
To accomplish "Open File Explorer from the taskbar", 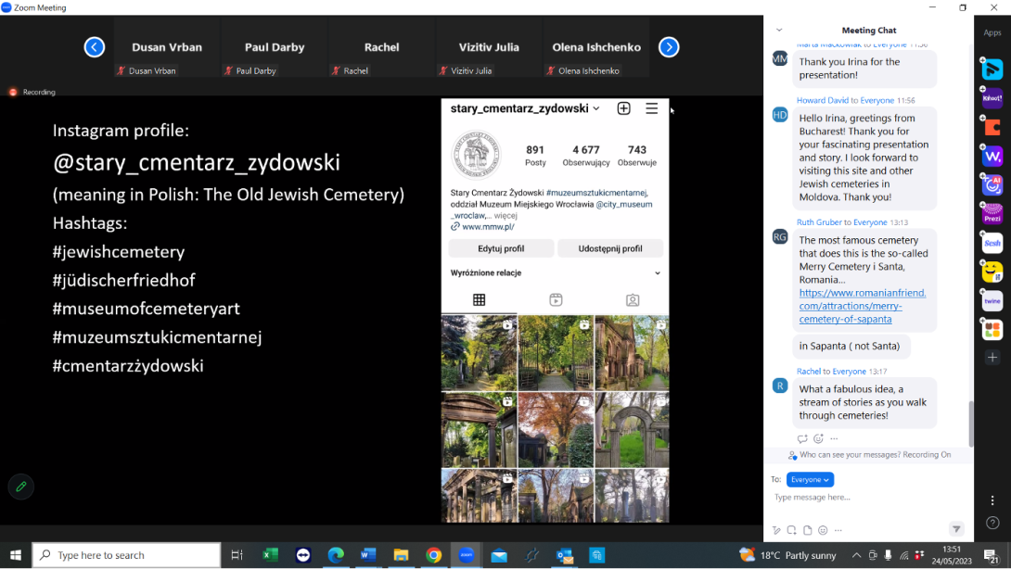I will (x=401, y=555).
